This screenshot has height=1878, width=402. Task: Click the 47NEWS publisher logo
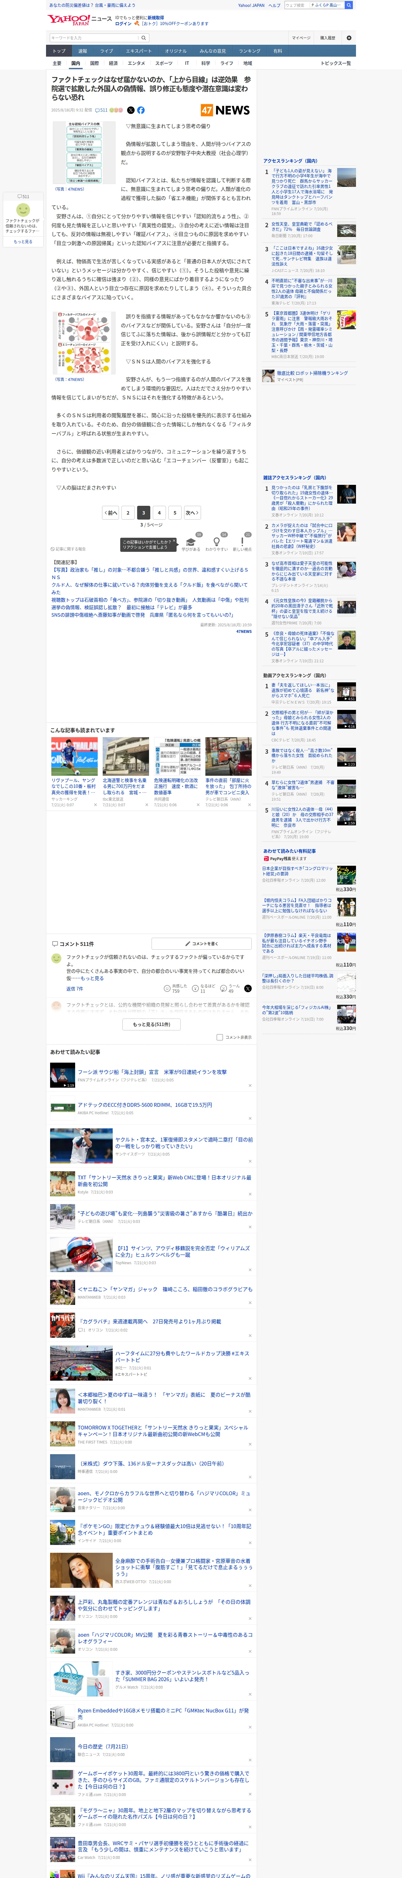(225, 110)
